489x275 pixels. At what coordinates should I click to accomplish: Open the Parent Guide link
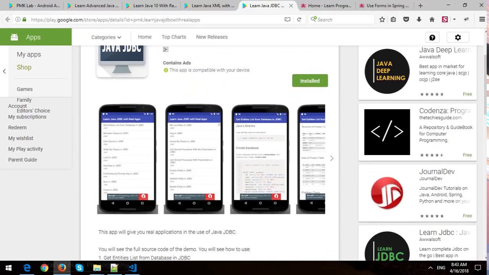pos(23,160)
